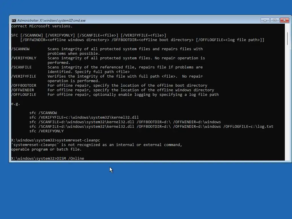
Task: Click the '/OFFWINDIR' option label
Action: coord(22,90)
